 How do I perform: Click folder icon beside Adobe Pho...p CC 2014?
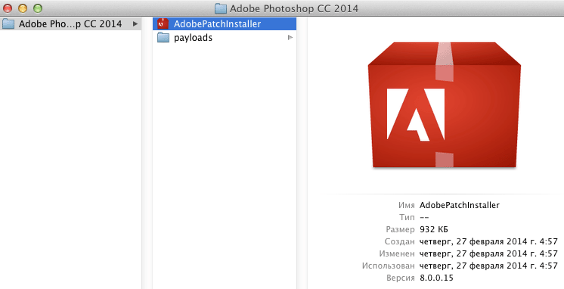[8, 23]
